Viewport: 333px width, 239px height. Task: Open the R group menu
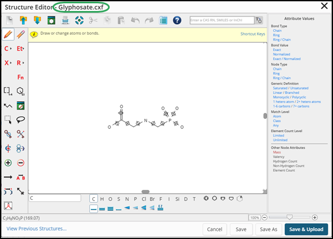pyautogui.click(x=20, y=63)
